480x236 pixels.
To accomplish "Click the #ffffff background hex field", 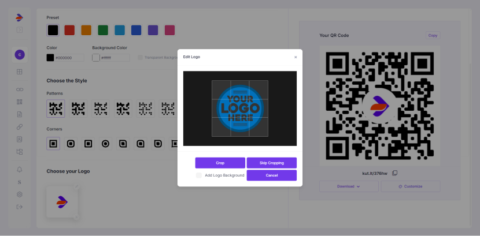I will tap(115, 58).
